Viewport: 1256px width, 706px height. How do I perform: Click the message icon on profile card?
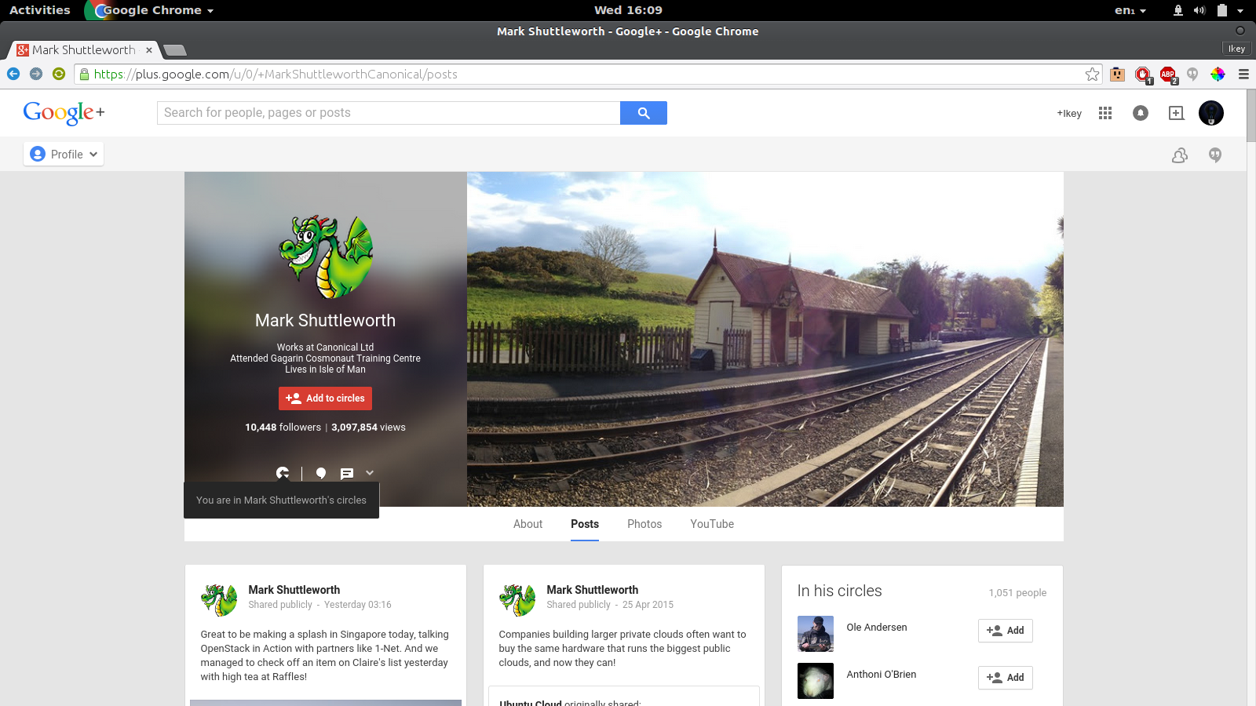tap(347, 473)
